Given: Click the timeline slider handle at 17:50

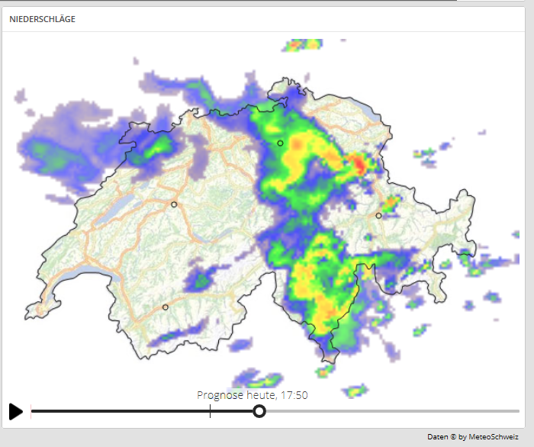Looking at the screenshot, I should click(x=259, y=411).
